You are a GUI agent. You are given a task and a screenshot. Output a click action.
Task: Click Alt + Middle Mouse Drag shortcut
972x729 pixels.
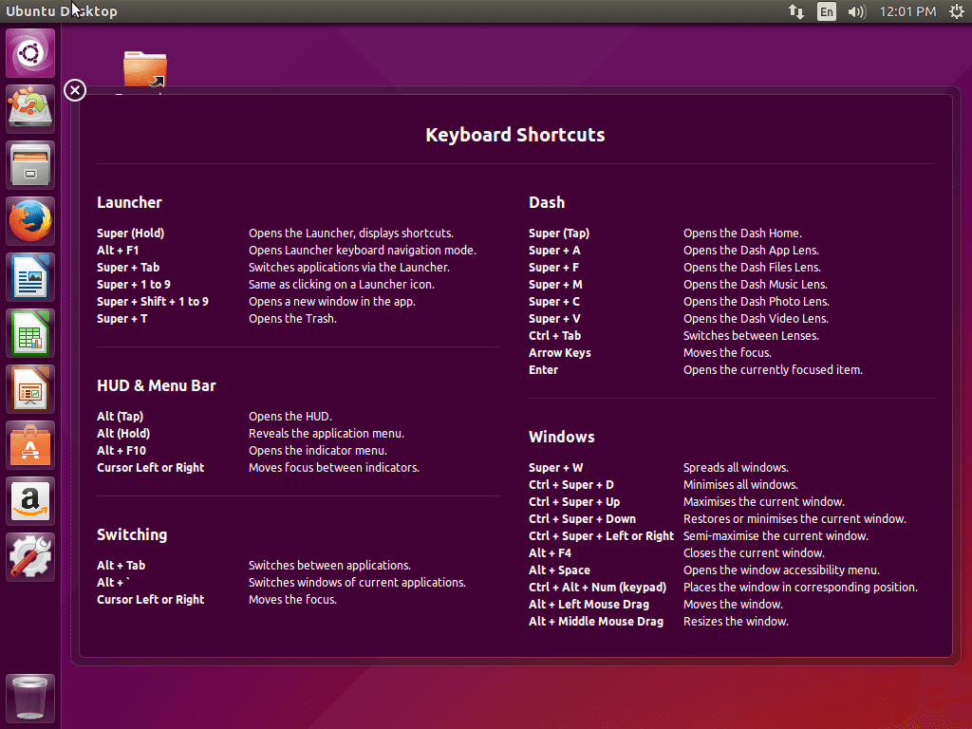[x=596, y=621]
